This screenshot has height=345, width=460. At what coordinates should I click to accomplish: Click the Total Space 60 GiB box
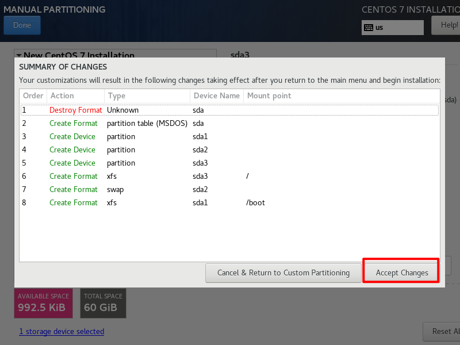click(x=103, y=303)
